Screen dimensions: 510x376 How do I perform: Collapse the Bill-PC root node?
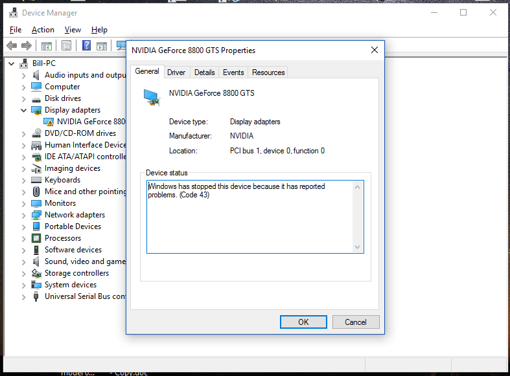(12, 63)
